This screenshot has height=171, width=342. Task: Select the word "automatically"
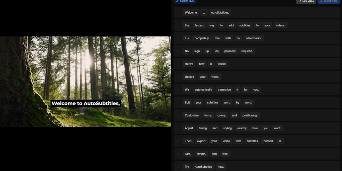203,90
